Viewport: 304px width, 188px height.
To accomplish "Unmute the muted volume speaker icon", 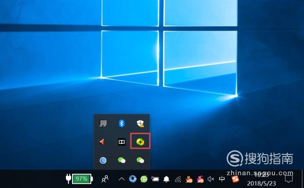I will point(211,179).
